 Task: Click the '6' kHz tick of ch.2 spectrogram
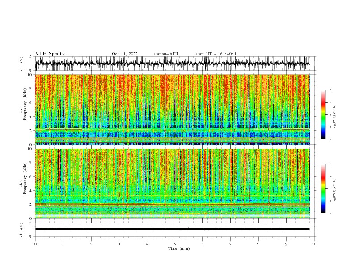[31, 177]
